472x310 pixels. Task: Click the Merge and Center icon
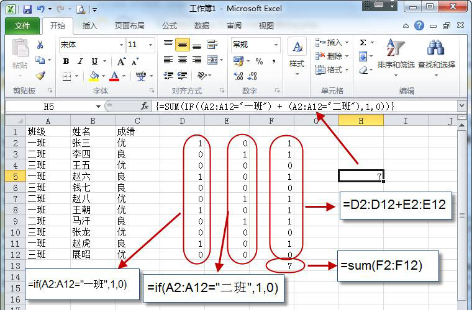point(212,60)
